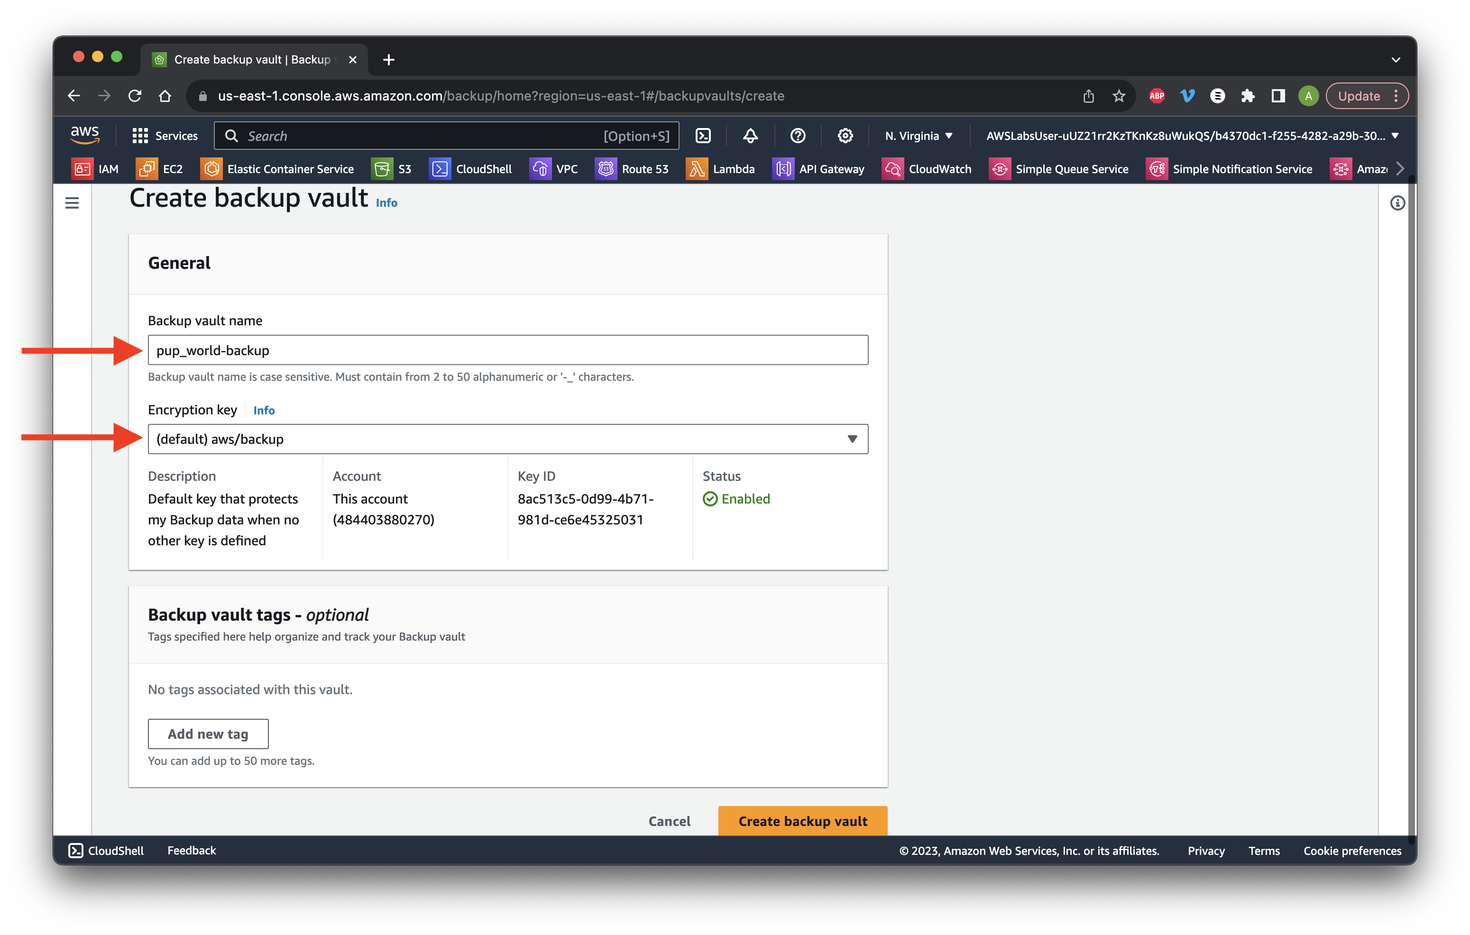This screenshot has width=1470, height=935.
Task: Open the N. Virginia region selector
Action: tap(919, 136)
